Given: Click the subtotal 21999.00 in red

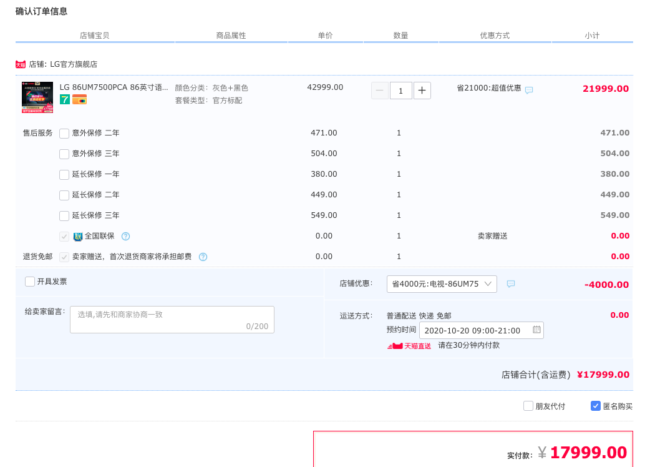Looking at the screenshot, I should pyautogui.click(x=606, y=89).
